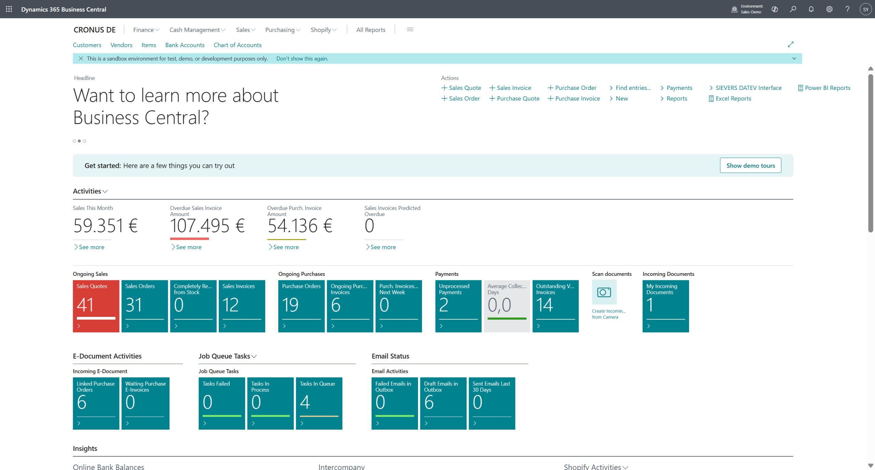Image resolution: width=875 pixels, height=470 pixels.
Task: Open the Copilot icon in top bar
Action: click(x=775, y=9)
